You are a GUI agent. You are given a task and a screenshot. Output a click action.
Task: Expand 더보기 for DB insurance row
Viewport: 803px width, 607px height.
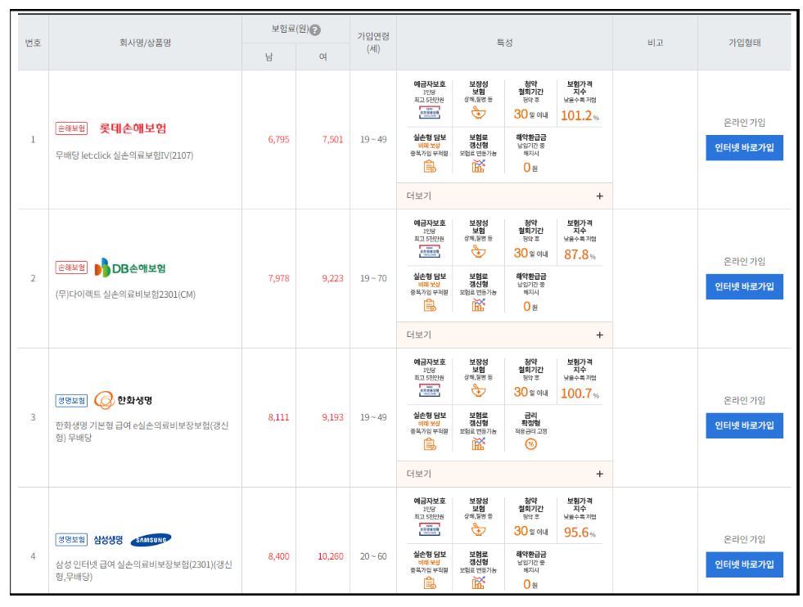(504, 335)
